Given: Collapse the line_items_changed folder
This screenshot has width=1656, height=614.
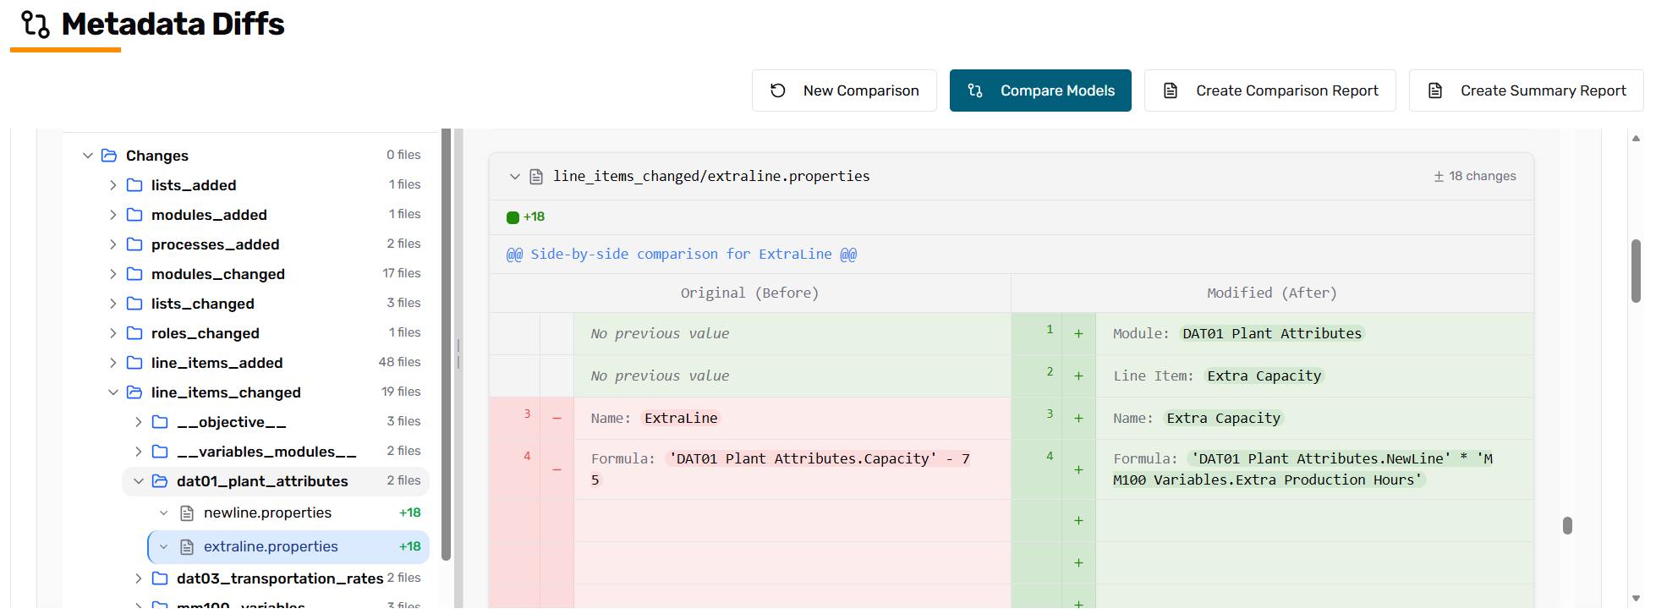Looking at the screenshot, I should click(x=112, y=392).
